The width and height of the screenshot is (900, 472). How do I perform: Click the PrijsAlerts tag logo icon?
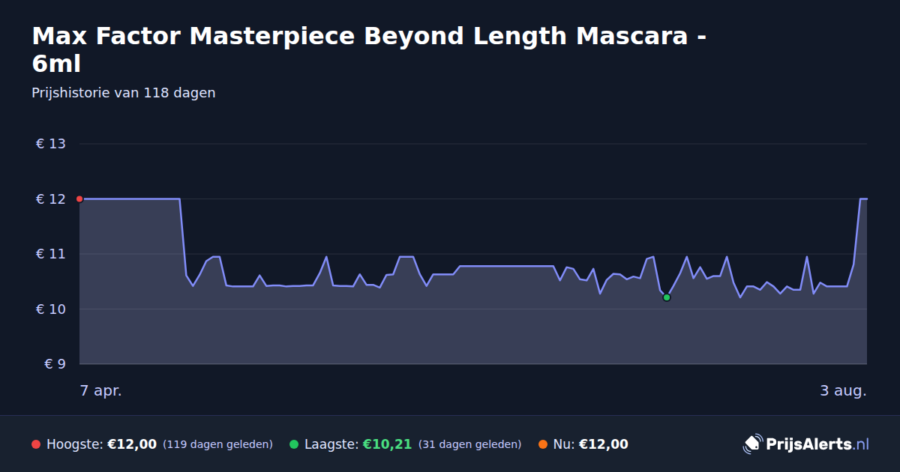(752, 444)
